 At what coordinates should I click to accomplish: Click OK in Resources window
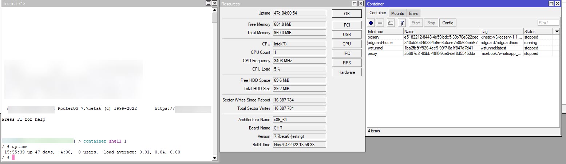point(347,13)
